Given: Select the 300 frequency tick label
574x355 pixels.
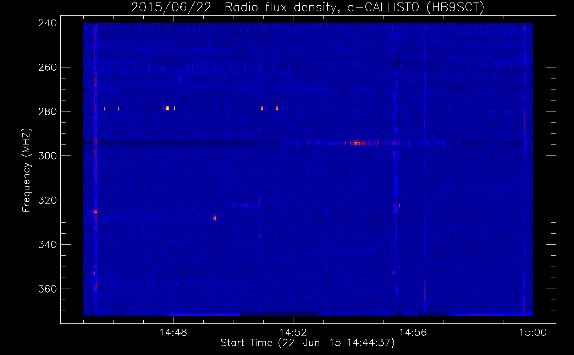Looking at the screenshot, I should click(48, 156).
